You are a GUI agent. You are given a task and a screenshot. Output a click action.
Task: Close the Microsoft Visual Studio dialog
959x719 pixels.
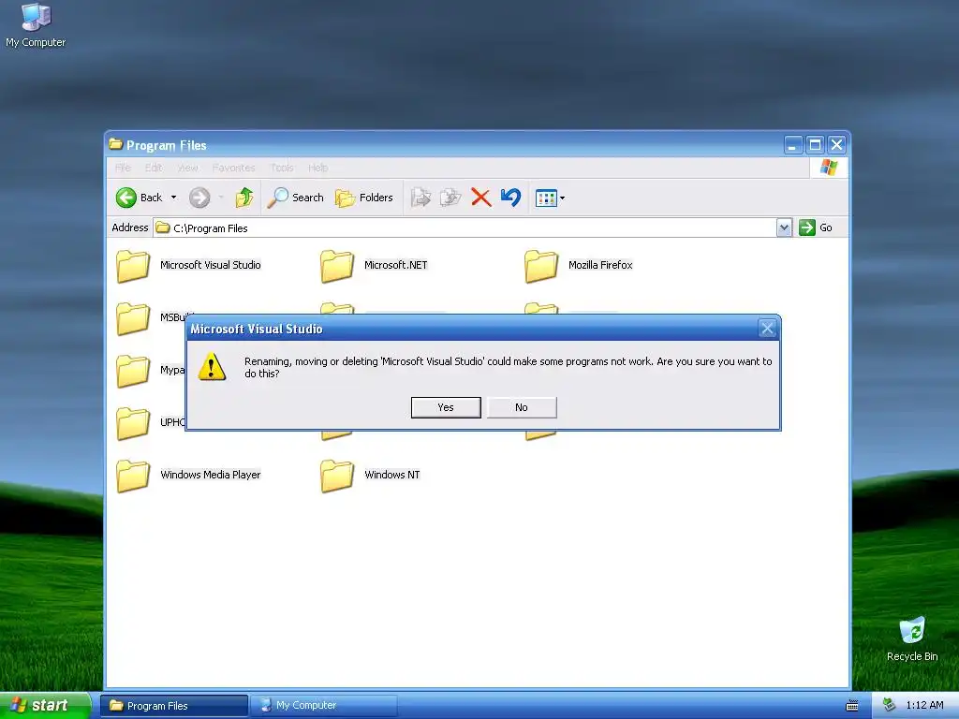(767, 329)
